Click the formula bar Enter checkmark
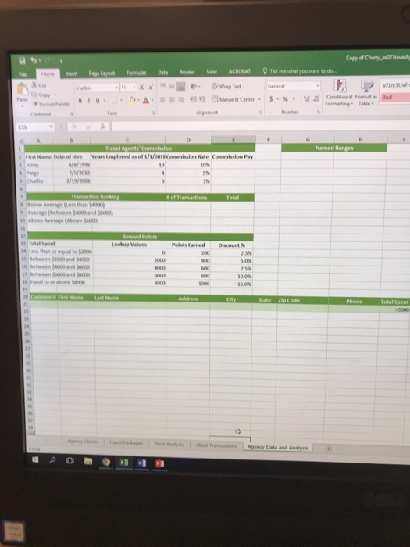This screenshot has width=410, height=547. point(88,127)
